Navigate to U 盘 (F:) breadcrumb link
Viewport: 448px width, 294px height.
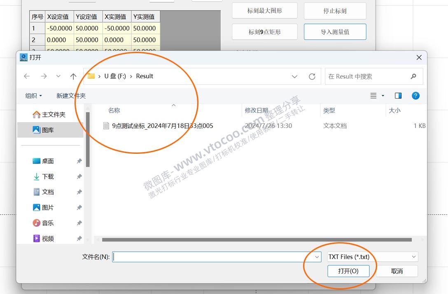pyautogui.click(x=116, y=76)
